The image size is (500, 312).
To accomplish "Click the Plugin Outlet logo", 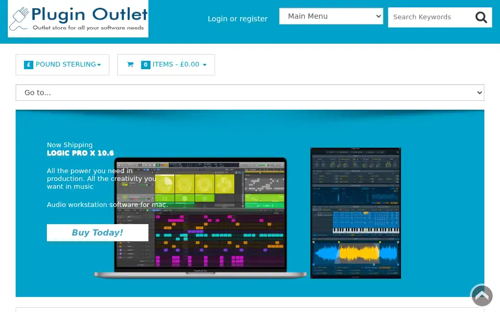I will pyautogui.click(x=78, y=19).
